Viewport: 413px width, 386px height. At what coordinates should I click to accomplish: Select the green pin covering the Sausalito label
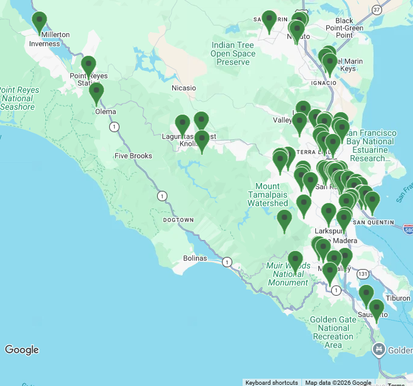coord(377,311)
